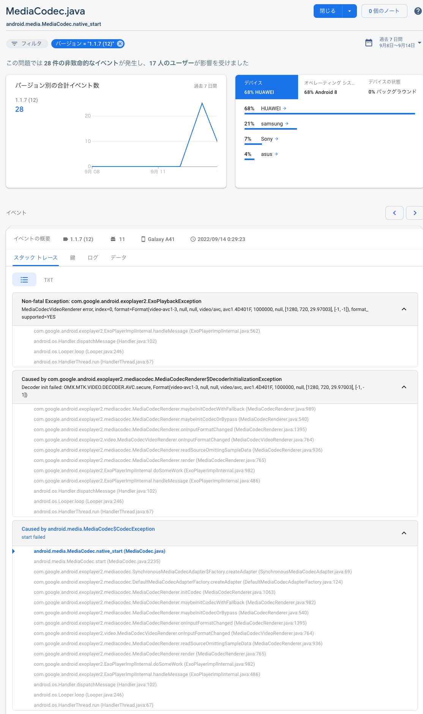
Task: Select the list view icon above the stack trace
Action: click(x=24, y=279)
